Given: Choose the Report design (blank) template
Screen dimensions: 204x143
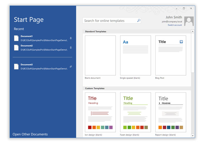Looking at the screenshot, I should [171, 112].
